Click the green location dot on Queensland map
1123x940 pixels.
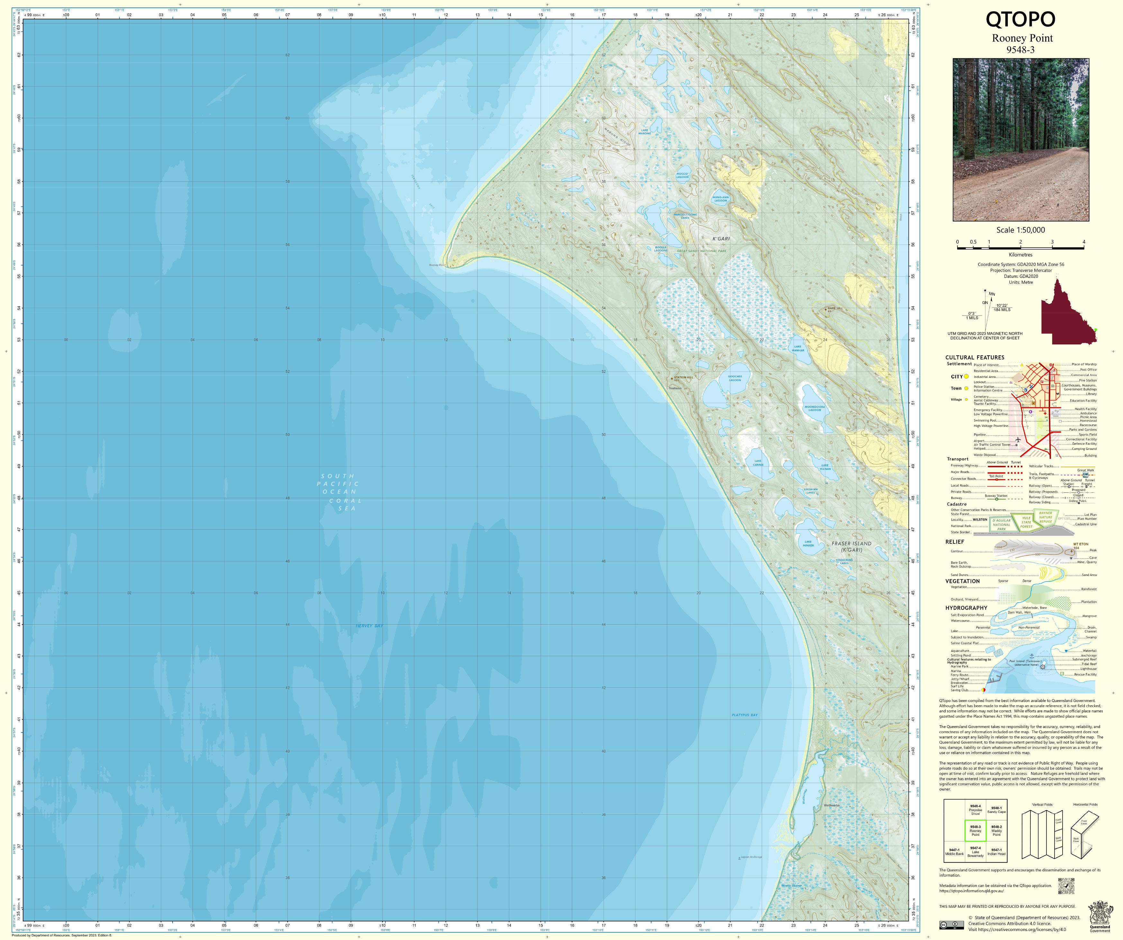click(1095, 330)
